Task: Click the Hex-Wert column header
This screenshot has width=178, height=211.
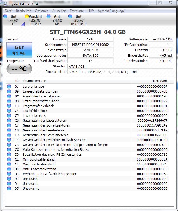Action: (x=150, y=81)
